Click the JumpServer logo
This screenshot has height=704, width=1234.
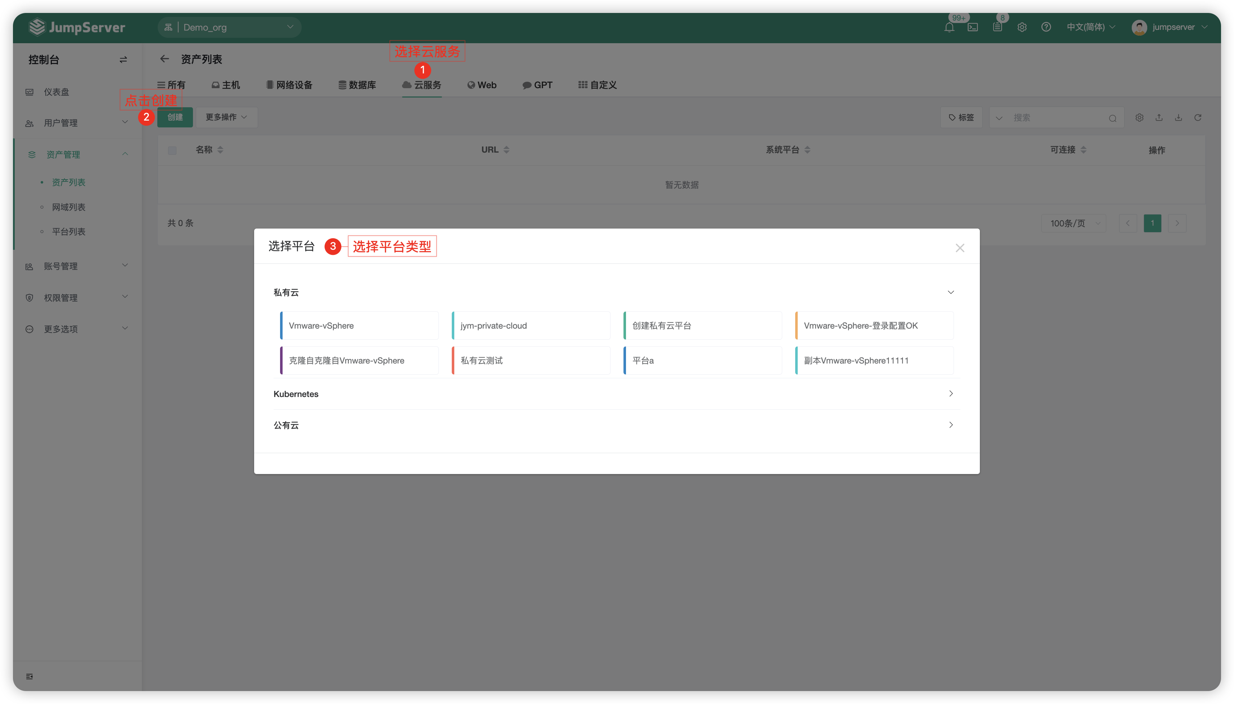[x=77, y=27]
